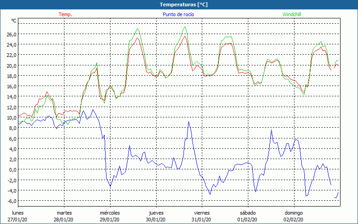Click the 29/01/20 date label

click(109, 220)
